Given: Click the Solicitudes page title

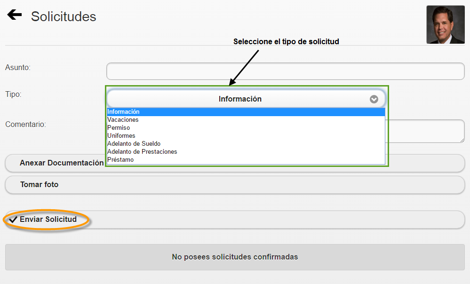Looking at the screenshot, I should click(63, 16).
